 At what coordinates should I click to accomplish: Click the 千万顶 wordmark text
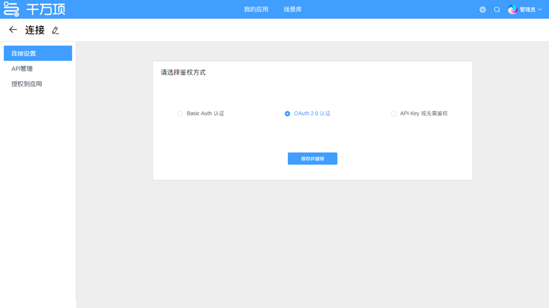coord(45,10)
